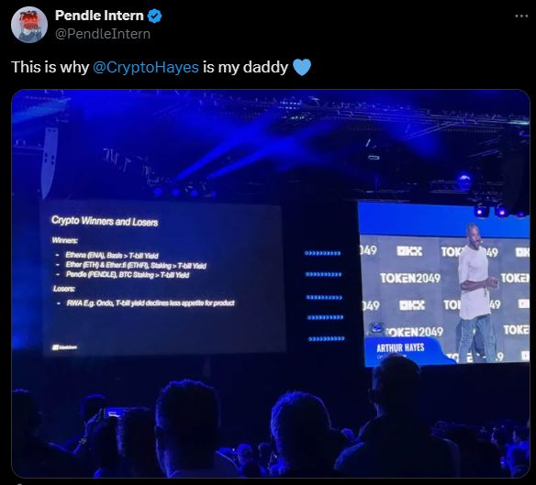Click the ARTHUR HAYES name banner
This screenshot has height=485, width=536.
(400, 348)
